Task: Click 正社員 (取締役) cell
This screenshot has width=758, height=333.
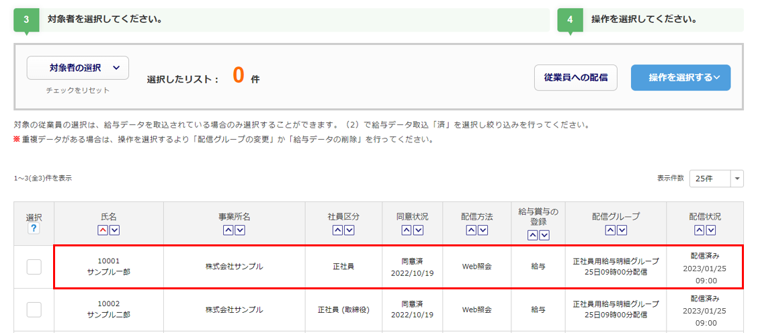Action: 343,310
